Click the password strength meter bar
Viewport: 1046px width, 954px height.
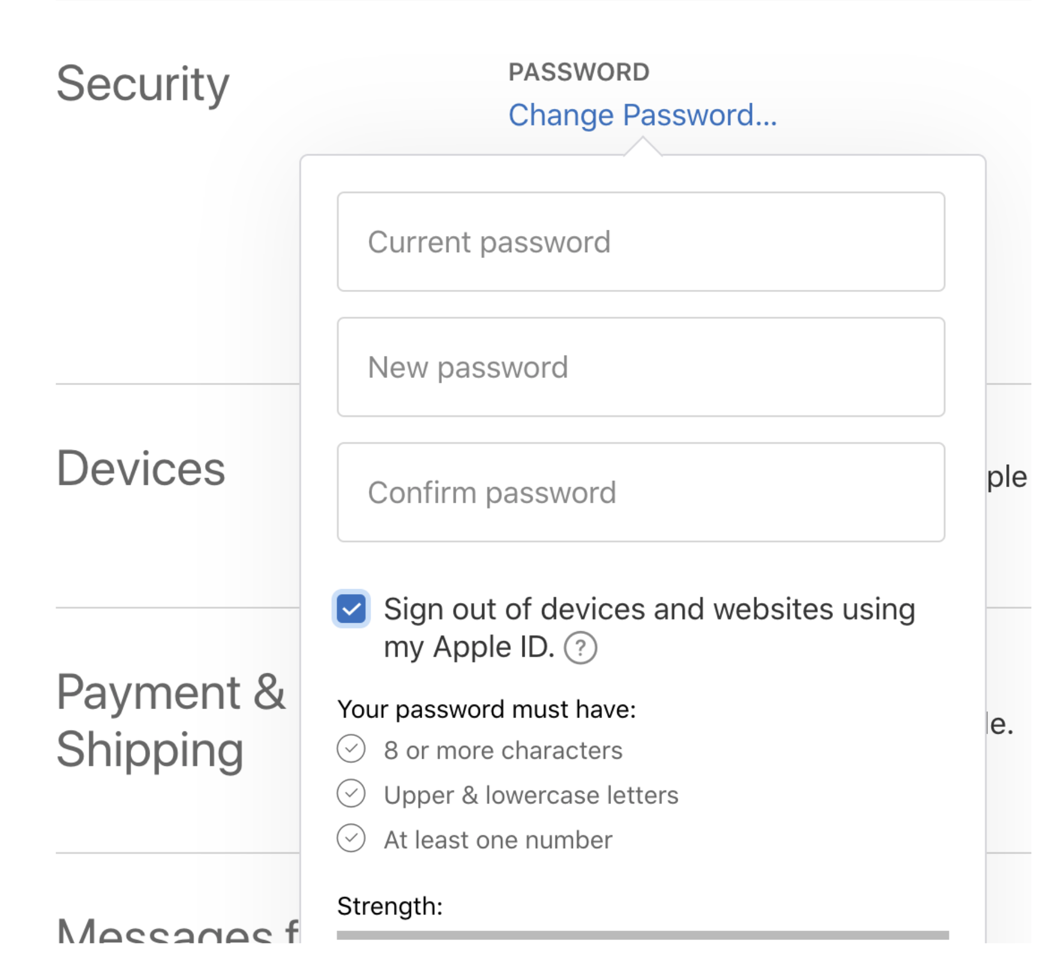(x=642, y=935)
